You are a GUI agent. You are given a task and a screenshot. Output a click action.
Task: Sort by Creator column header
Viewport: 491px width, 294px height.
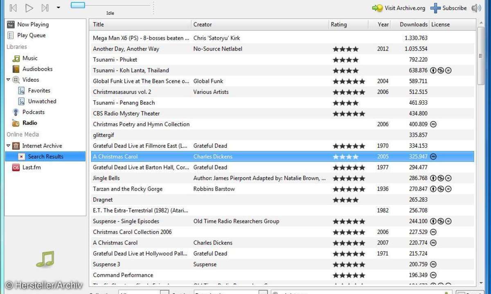[x=260, y=24]
